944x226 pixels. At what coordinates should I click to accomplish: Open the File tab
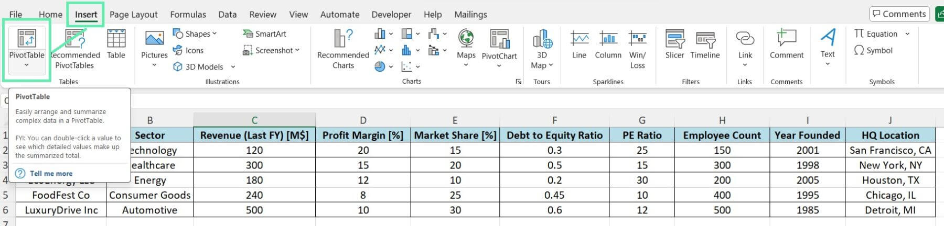click(x=16, y=14)
